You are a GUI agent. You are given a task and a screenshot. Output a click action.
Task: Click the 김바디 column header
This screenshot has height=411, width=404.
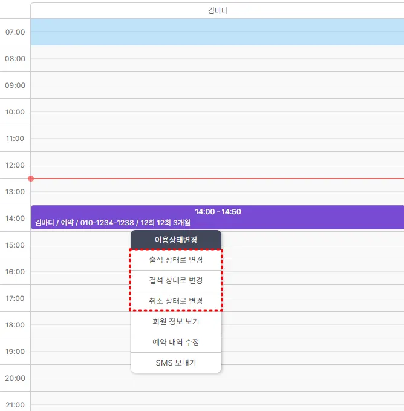218,11
